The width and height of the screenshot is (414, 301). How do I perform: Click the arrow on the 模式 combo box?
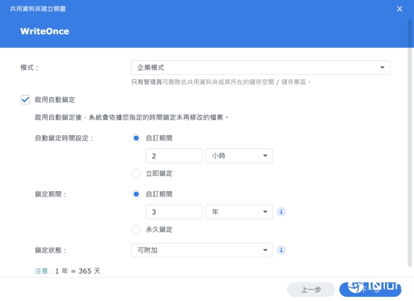click(x=382, y=67)
